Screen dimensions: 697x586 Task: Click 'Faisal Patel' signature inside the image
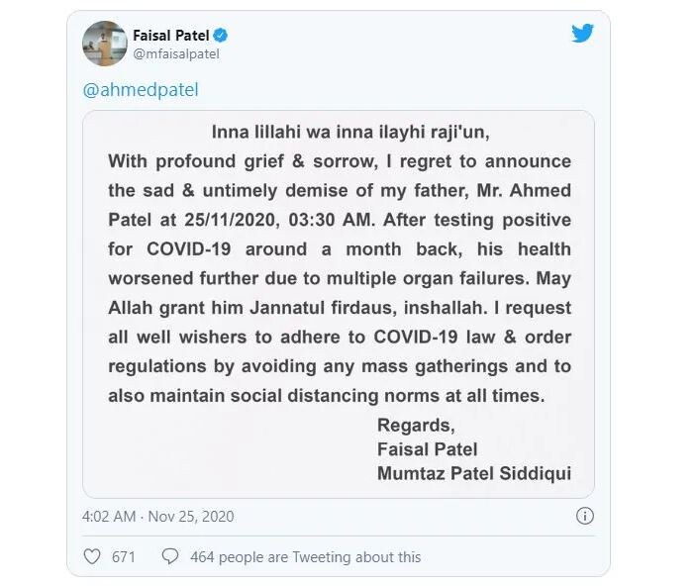[x=427, y=449]
